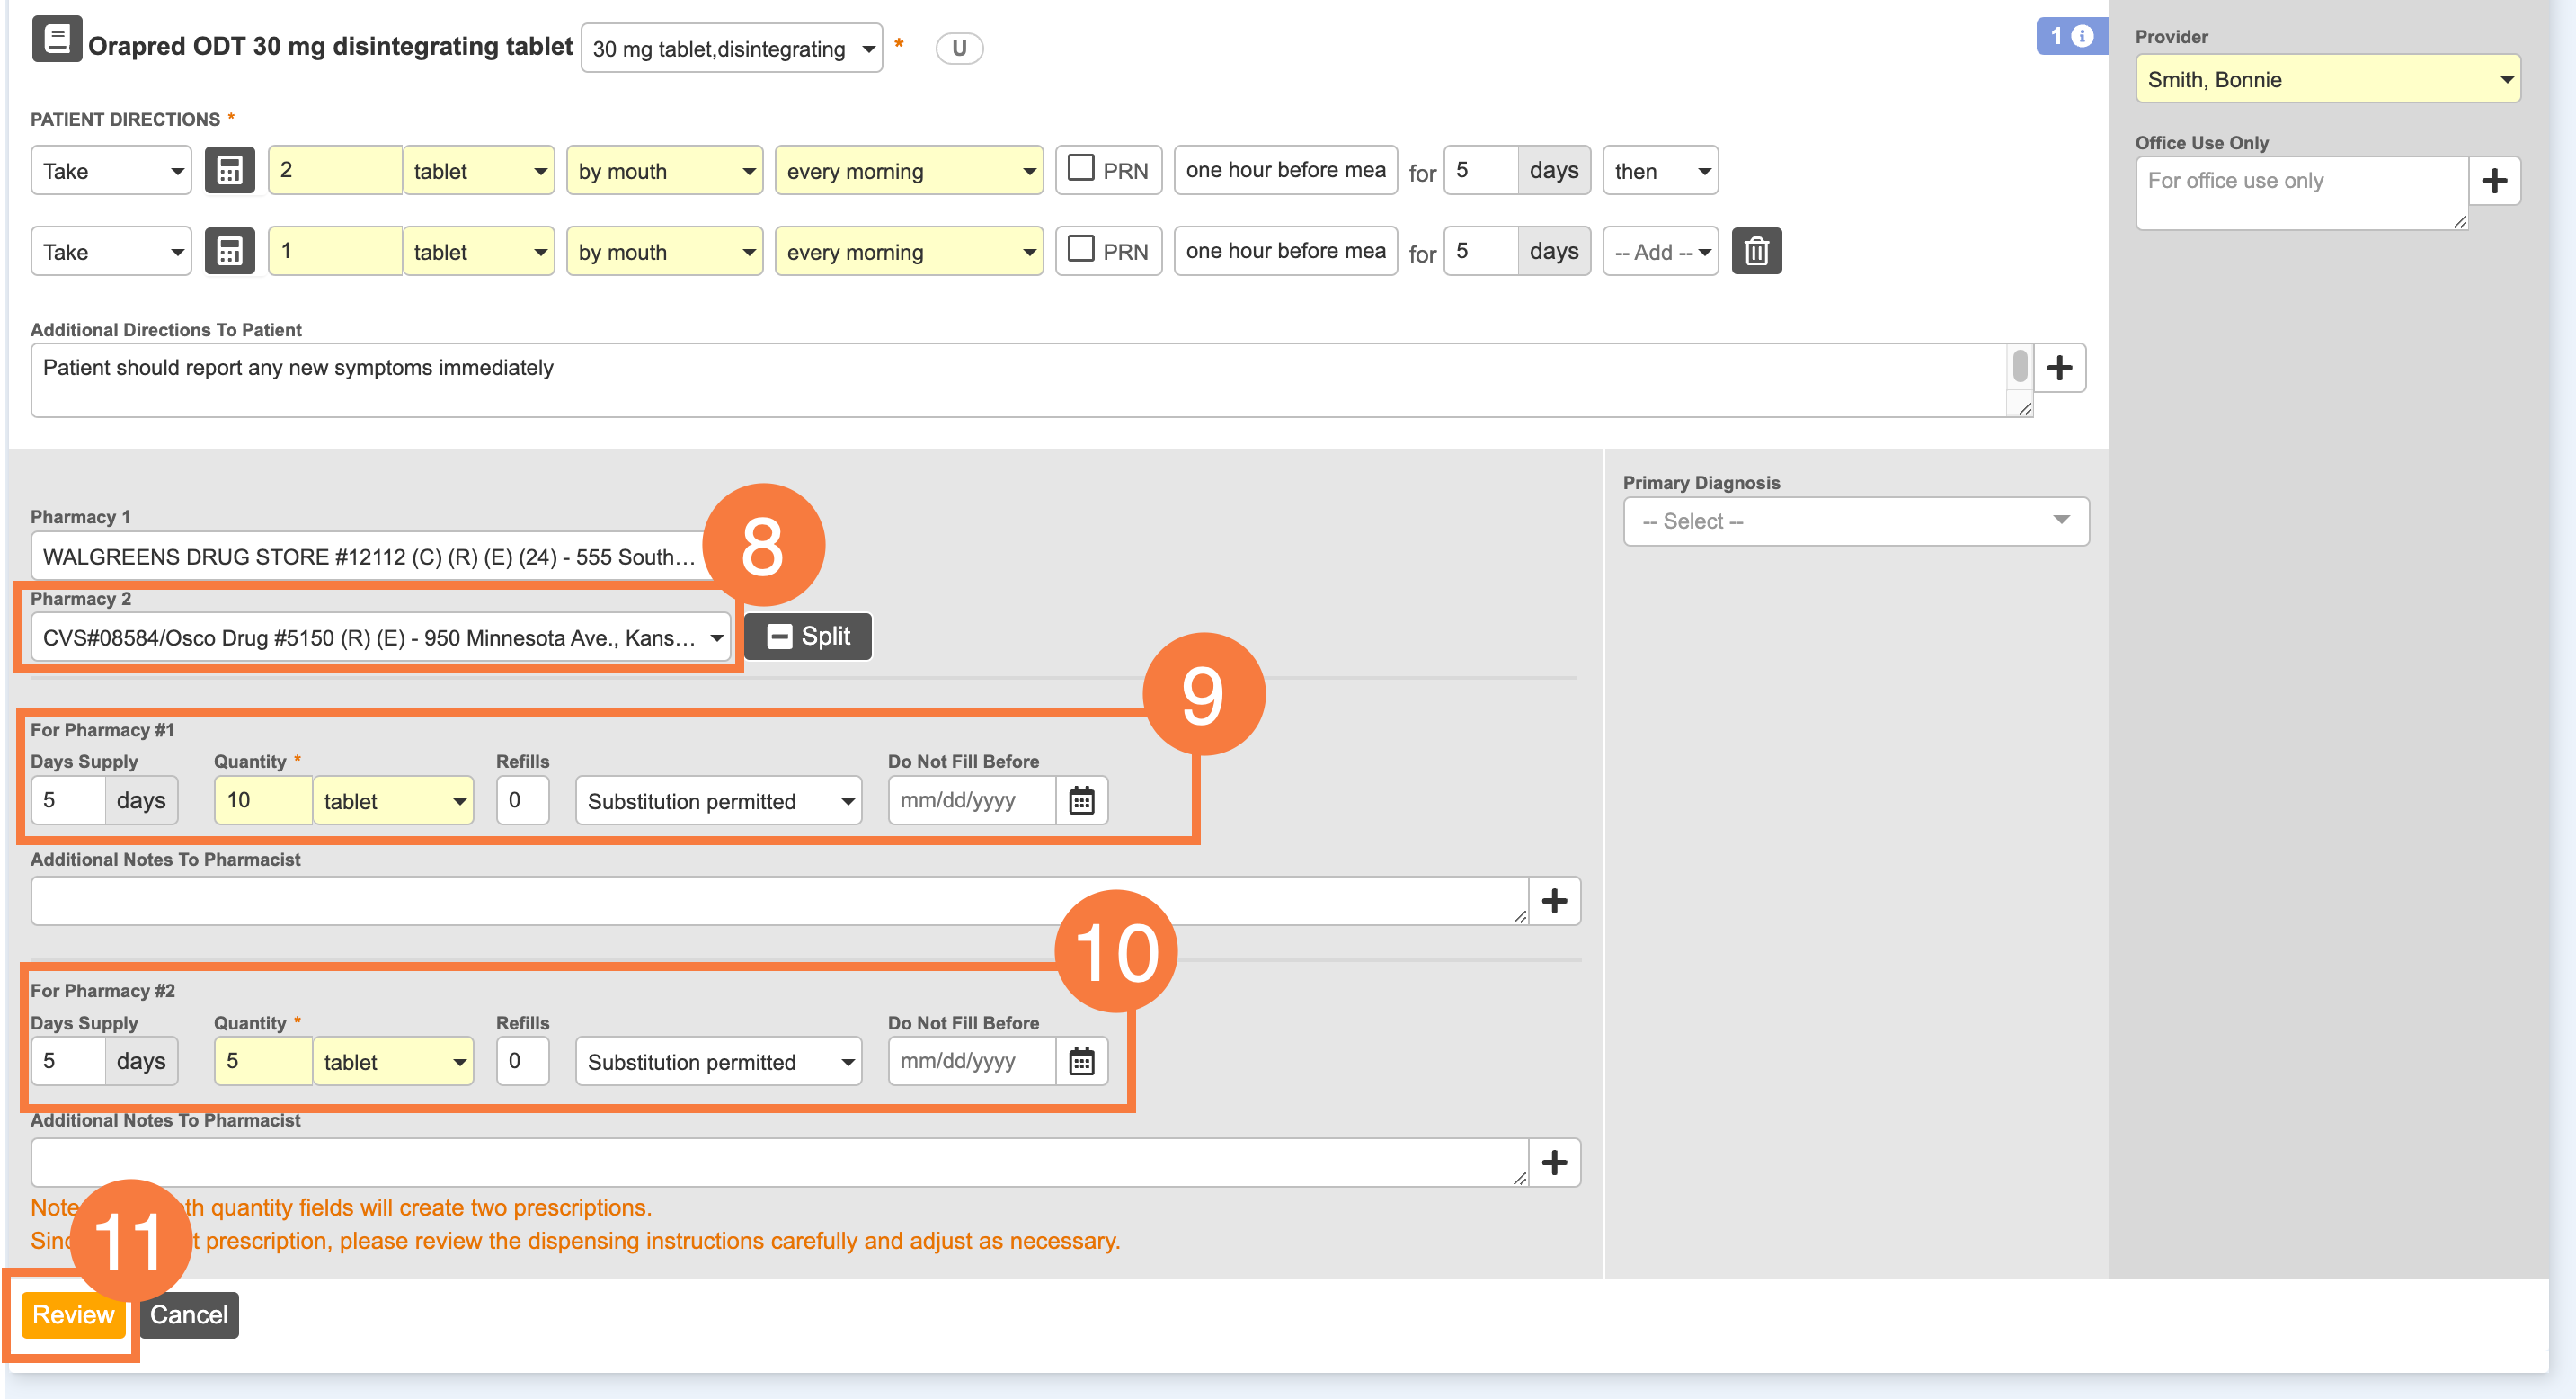Click plus icon beside Additional Directions To Patient
The width and height of the screenshot is (2576, 1399).
pos(2058,368)
